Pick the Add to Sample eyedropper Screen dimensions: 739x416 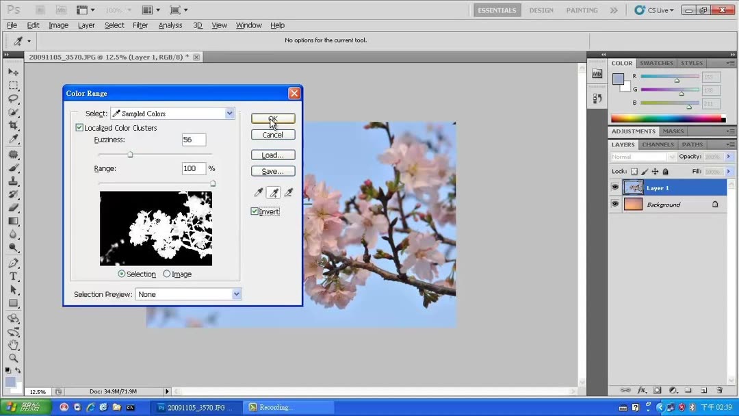[273, 192]
